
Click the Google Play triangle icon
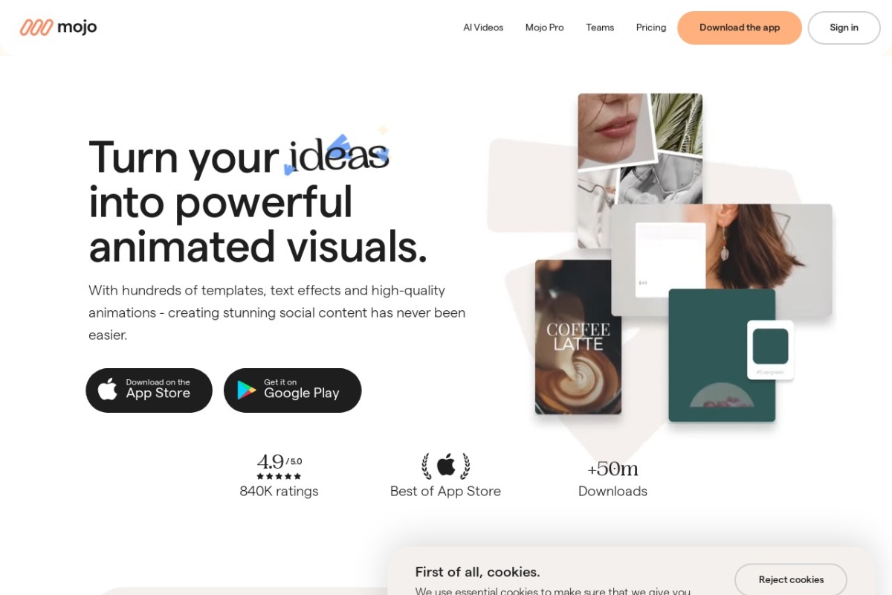246,390
